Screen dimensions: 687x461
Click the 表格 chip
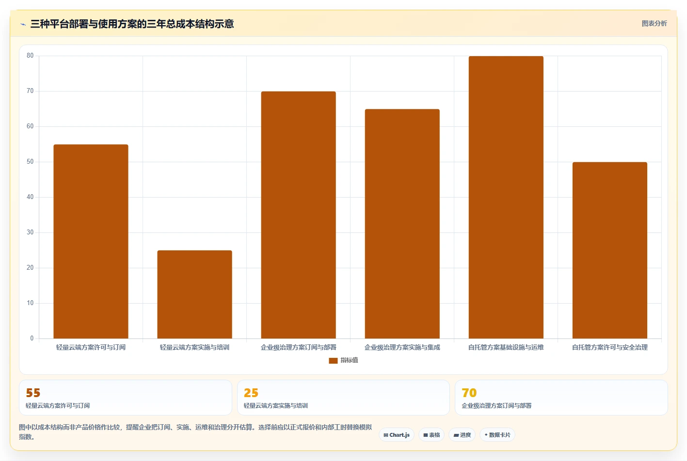pos(431,435)
